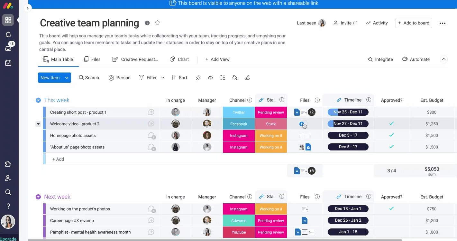
Task: Open the sidebar search magnifier
Action: point(8,192)
